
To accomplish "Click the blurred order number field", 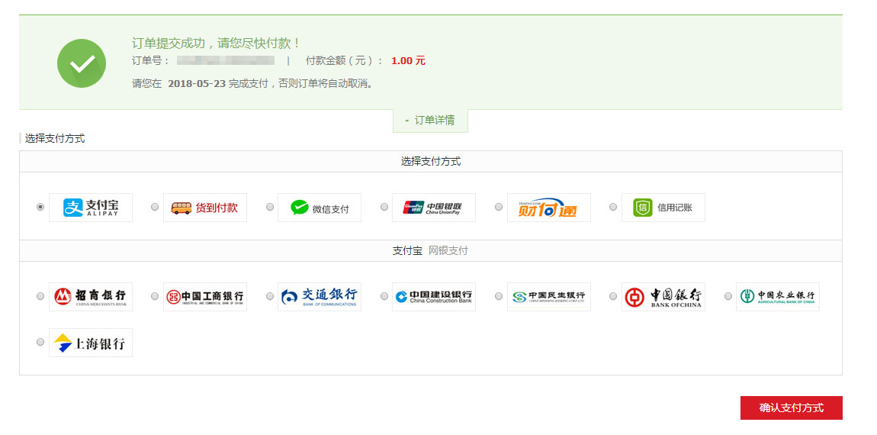I will (x=226, y=61).
